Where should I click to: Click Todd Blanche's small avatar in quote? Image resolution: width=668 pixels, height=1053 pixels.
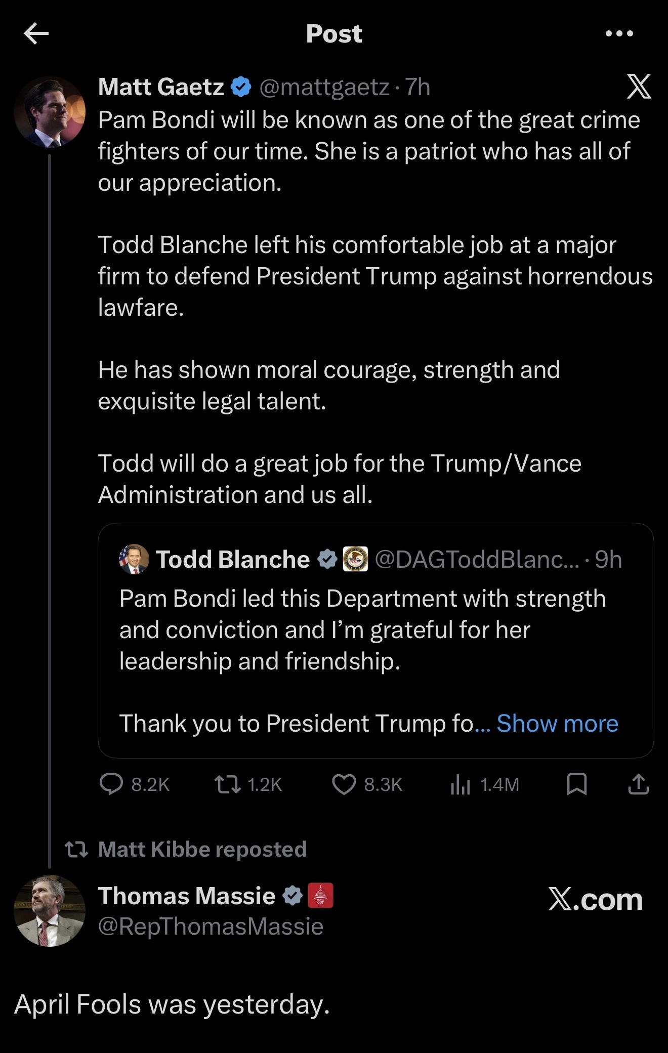click(134, 559)
